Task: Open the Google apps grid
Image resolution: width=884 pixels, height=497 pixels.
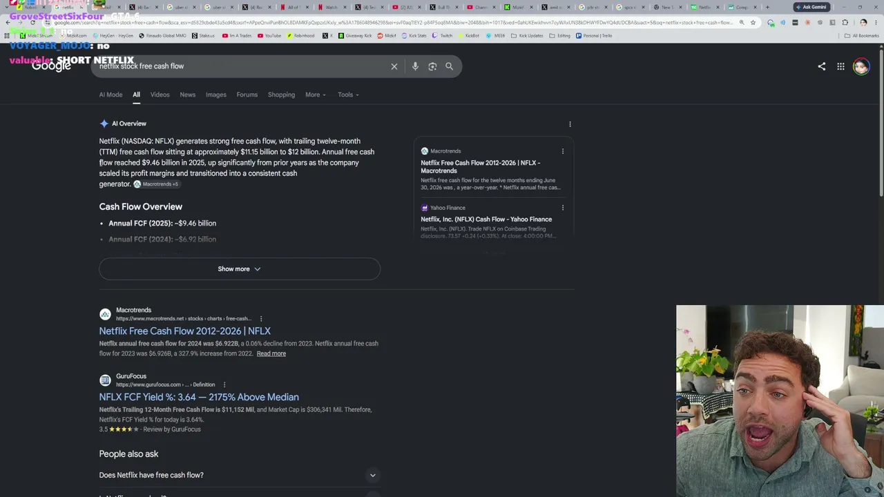Action: pyautogui.click(x=840, y=66)
